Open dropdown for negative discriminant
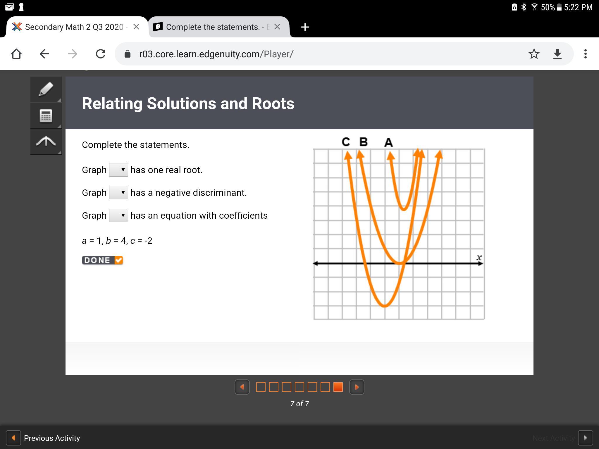This screenshot has width=599, height=449. [x=118, y=193]
